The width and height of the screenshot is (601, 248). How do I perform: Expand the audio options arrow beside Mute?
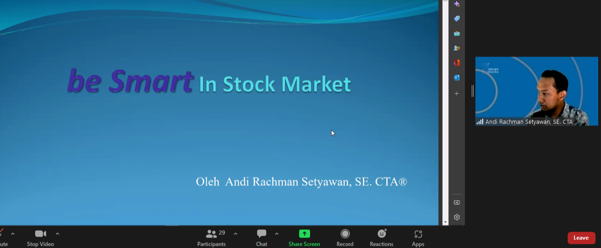pyautogui.click(x=13, y=234)
